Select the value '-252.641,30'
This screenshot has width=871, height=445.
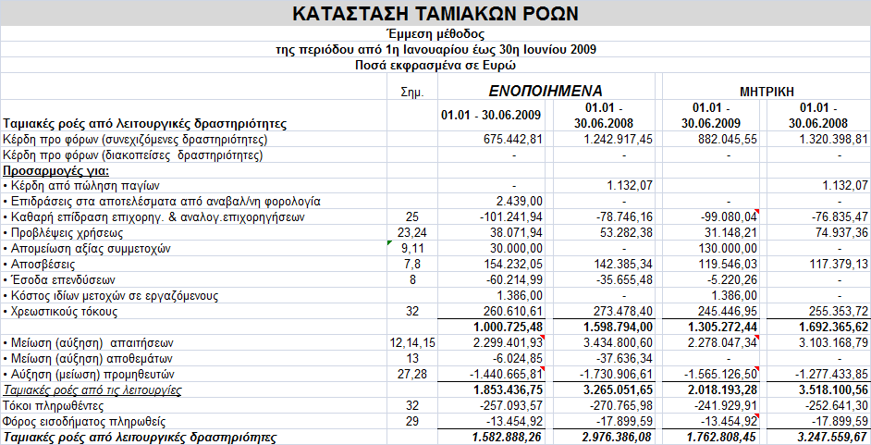[x=836, y=405]
